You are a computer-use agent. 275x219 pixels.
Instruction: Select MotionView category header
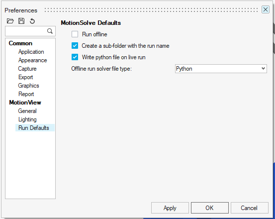pyautogui.click(x=25, y=103)
